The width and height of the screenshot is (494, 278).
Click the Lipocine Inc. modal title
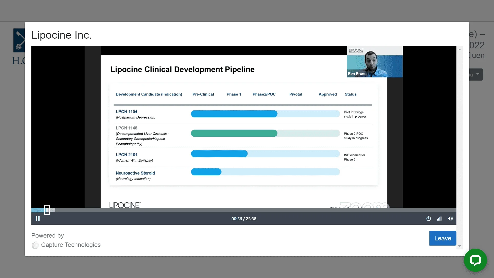(x=61, y=35)
